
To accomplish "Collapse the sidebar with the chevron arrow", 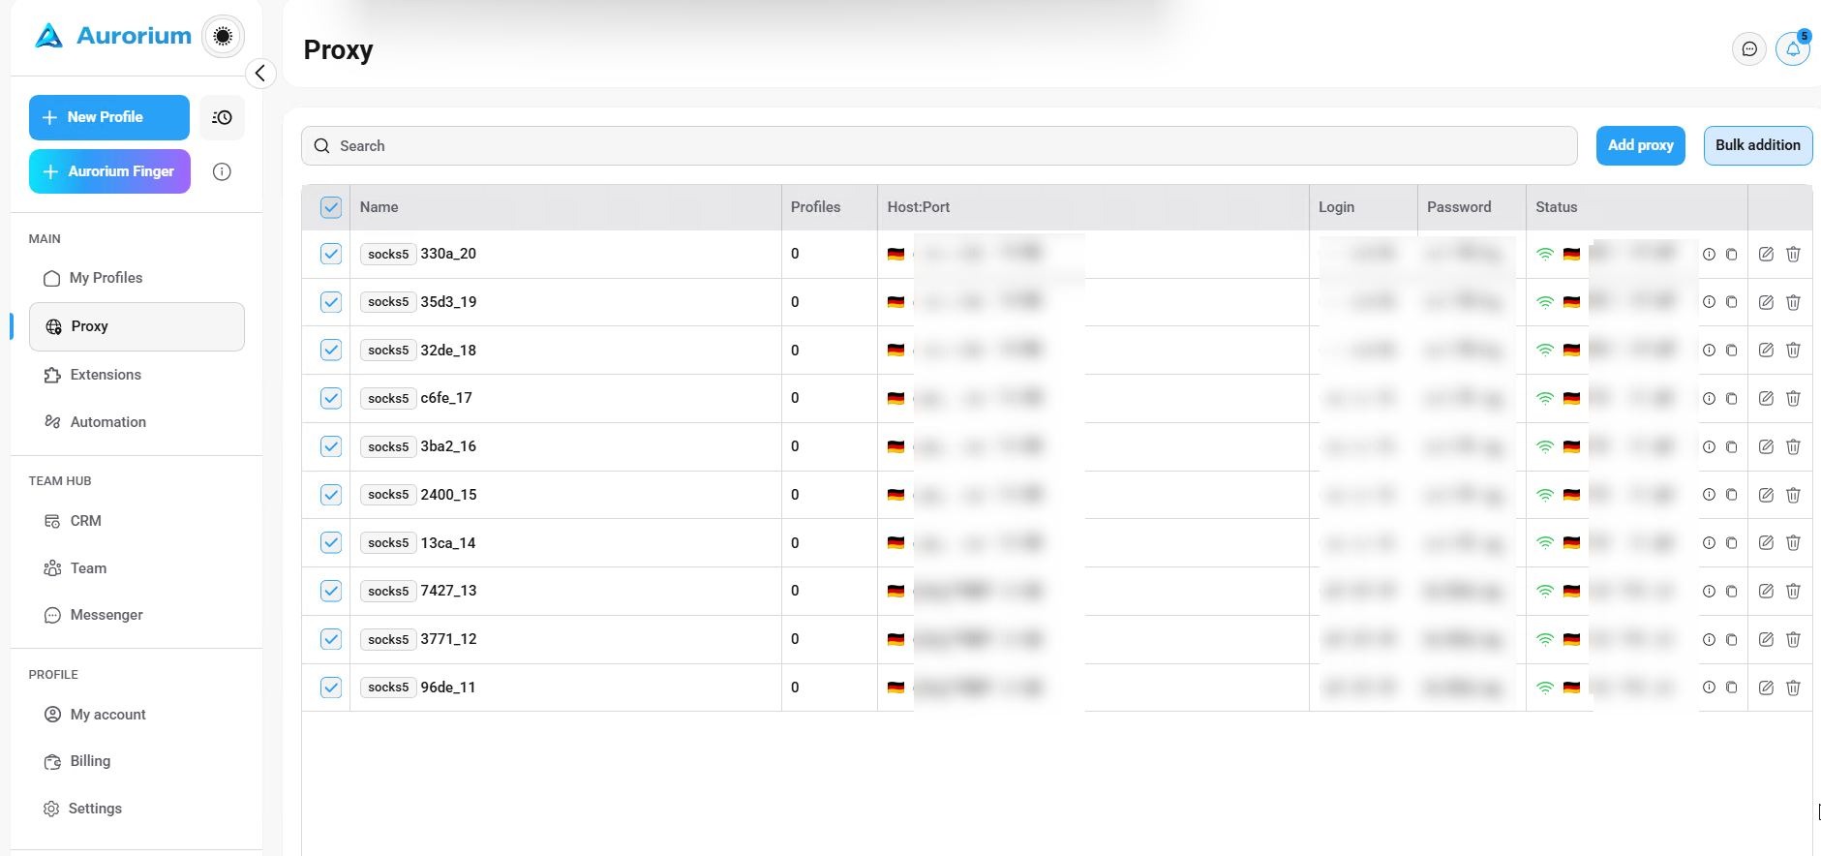I will (x=259, y=74).
